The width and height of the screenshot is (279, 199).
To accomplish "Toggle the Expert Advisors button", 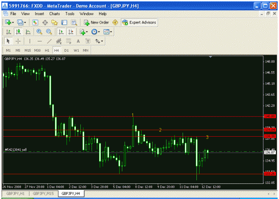I will click(139, 22).
